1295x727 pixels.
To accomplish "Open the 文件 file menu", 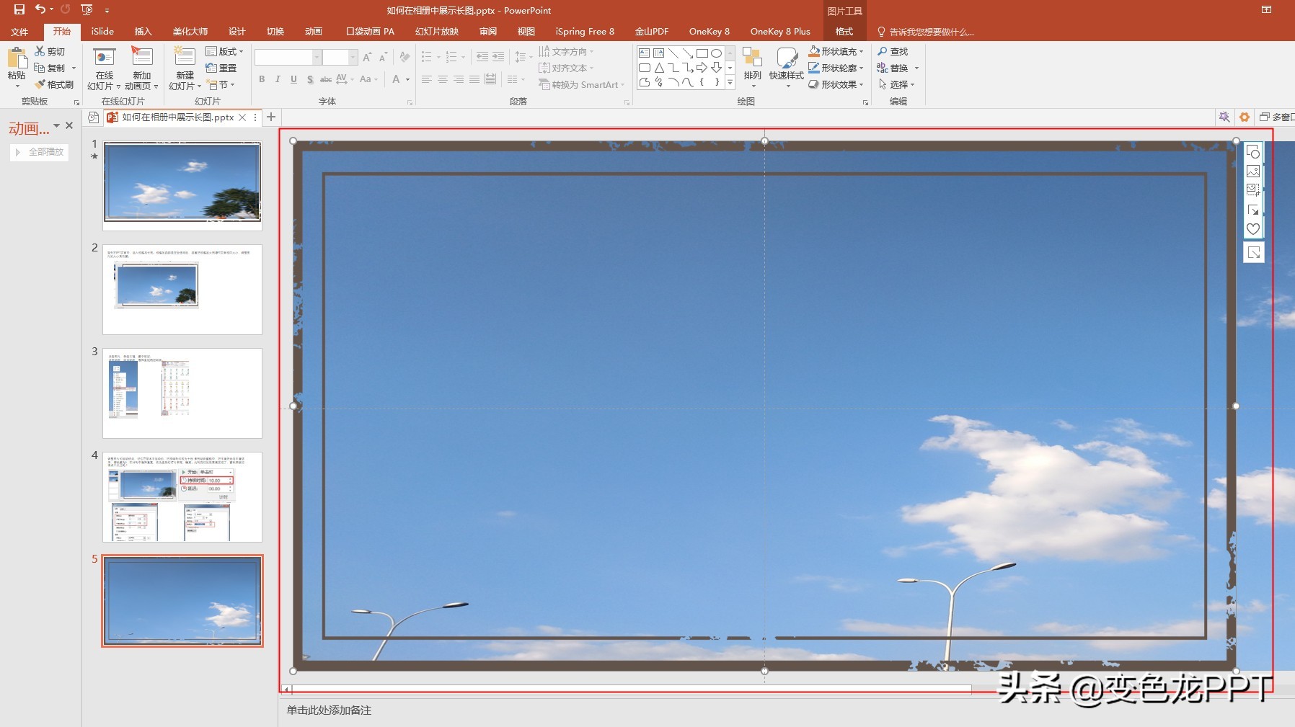I will coord(19,32).
